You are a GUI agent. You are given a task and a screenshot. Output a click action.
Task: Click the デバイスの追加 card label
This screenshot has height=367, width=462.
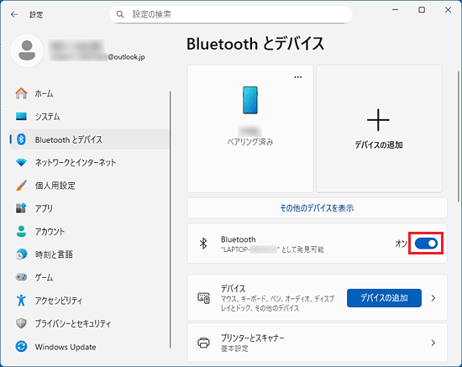[379, 145]
